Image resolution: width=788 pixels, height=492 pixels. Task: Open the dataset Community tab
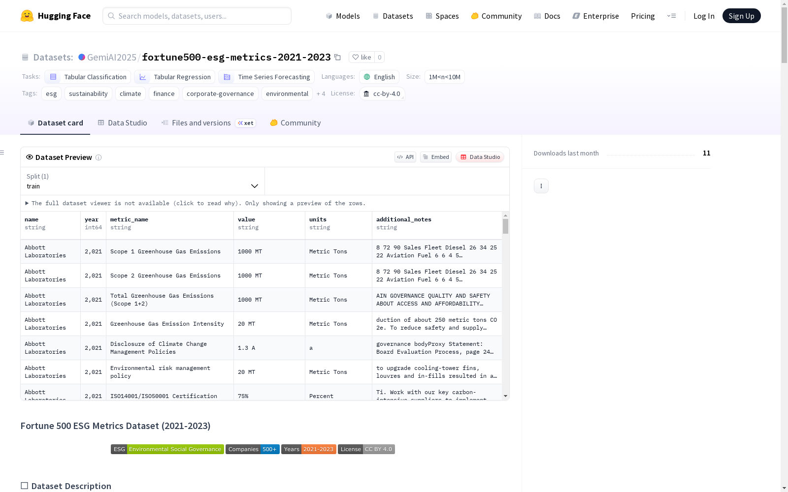[x=295, y=123]
